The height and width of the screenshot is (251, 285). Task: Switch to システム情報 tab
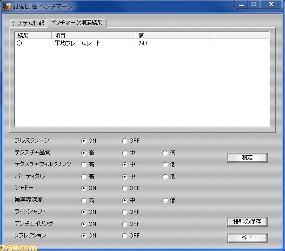click(28, 23)
